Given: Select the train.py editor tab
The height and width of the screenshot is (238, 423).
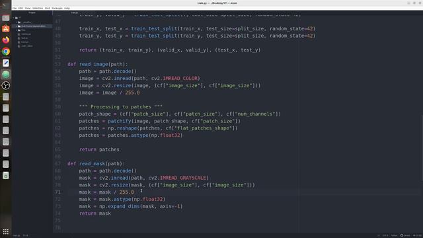Looking at the screenshot, I should 75,13.
